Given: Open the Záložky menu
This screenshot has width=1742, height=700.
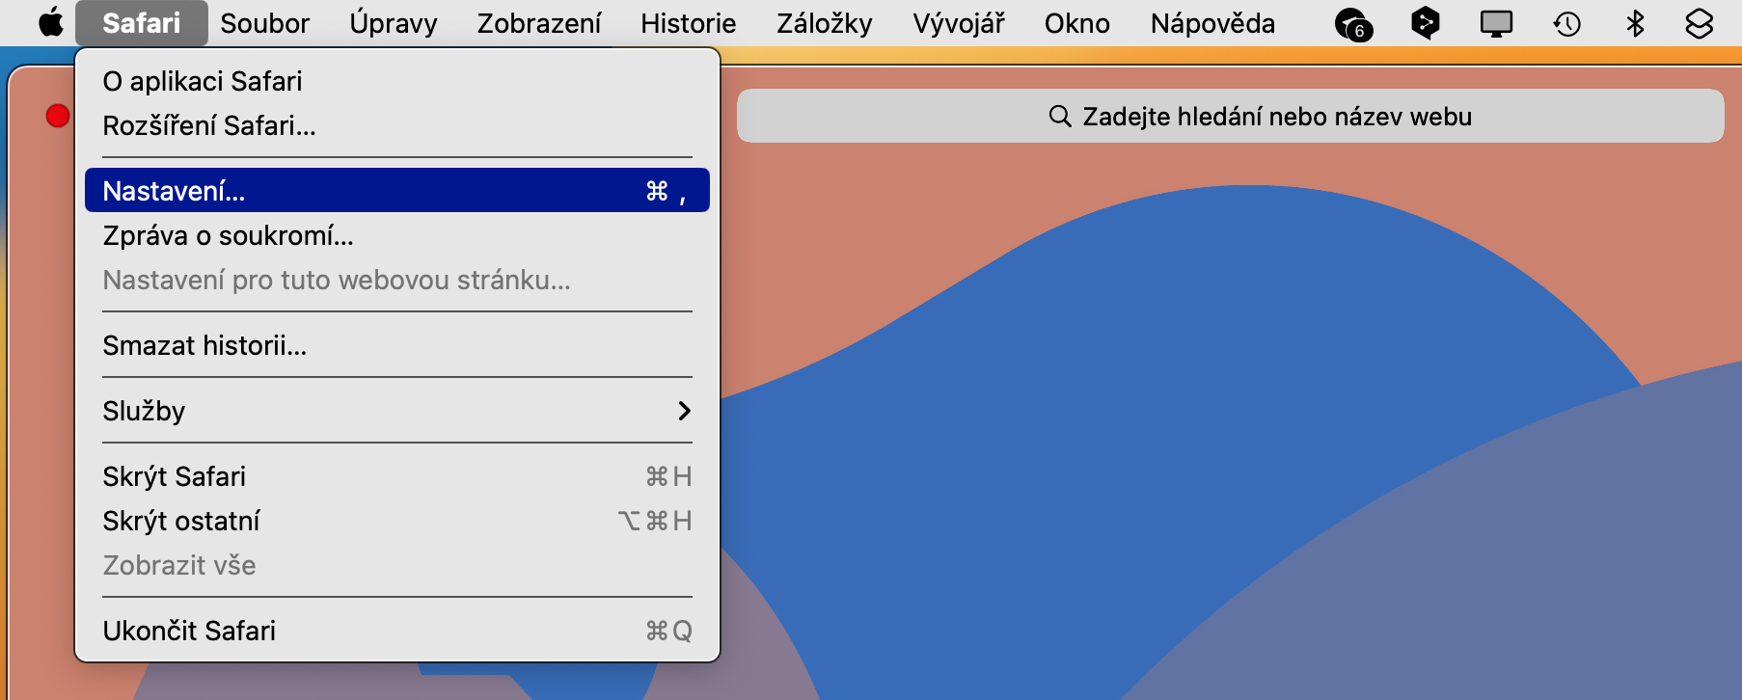Looking at the screenshot, I should pyautogui.click(x=824, y=23).
